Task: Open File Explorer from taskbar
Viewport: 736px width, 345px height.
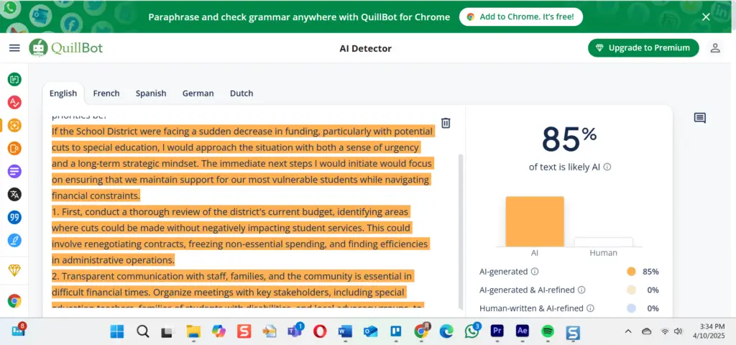Action: point(193,331)
